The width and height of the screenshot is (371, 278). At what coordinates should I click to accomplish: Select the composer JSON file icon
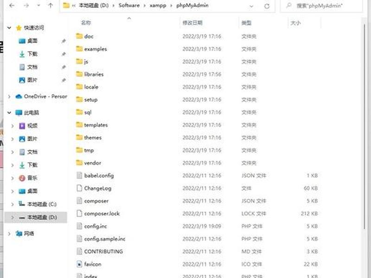(79, 201)
